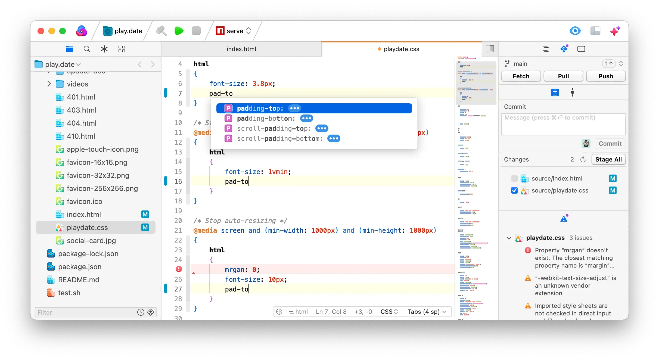
Task: Open the Git sidebar diamond icon
Action: pos(564,49)
